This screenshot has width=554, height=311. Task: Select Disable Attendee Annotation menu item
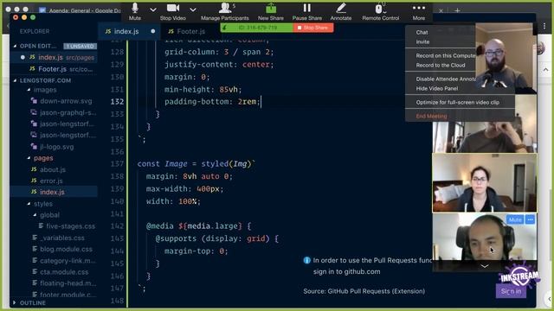(445, 79)
